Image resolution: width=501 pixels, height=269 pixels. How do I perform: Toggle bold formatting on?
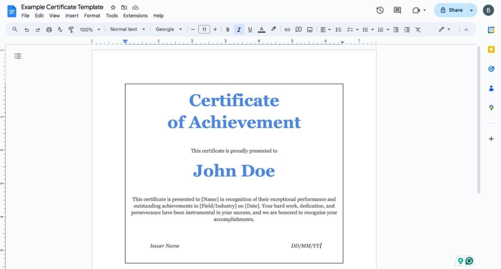point(228,29)
